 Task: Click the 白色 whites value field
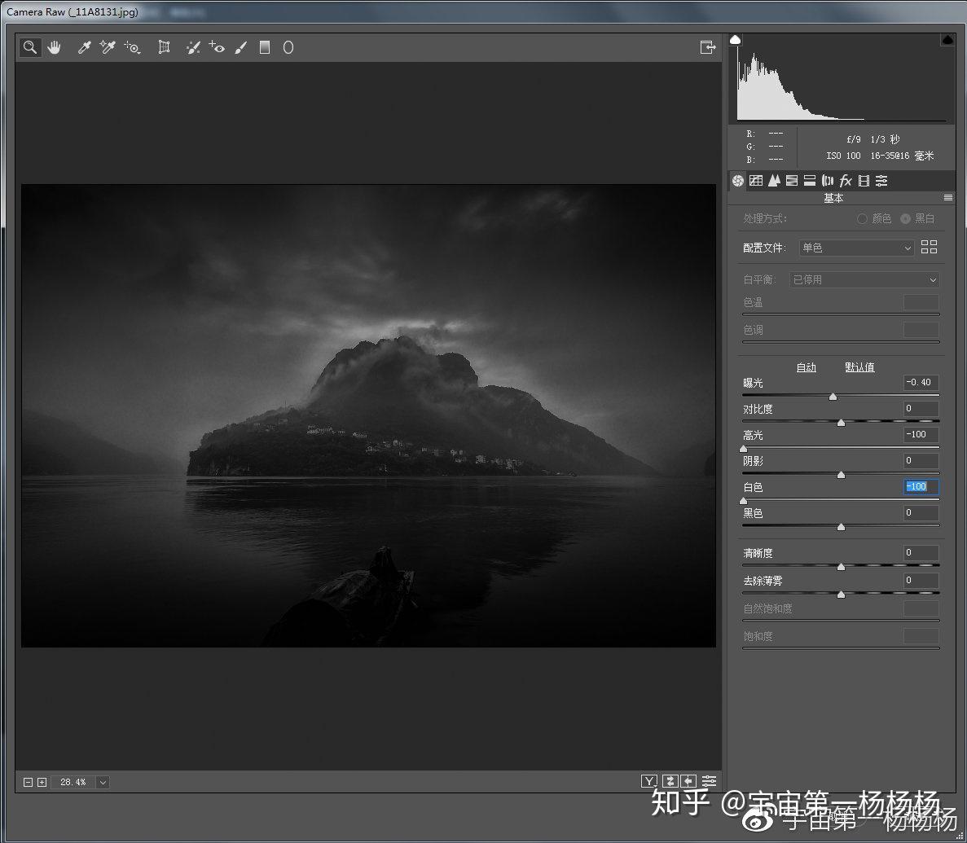click(921, 486)
